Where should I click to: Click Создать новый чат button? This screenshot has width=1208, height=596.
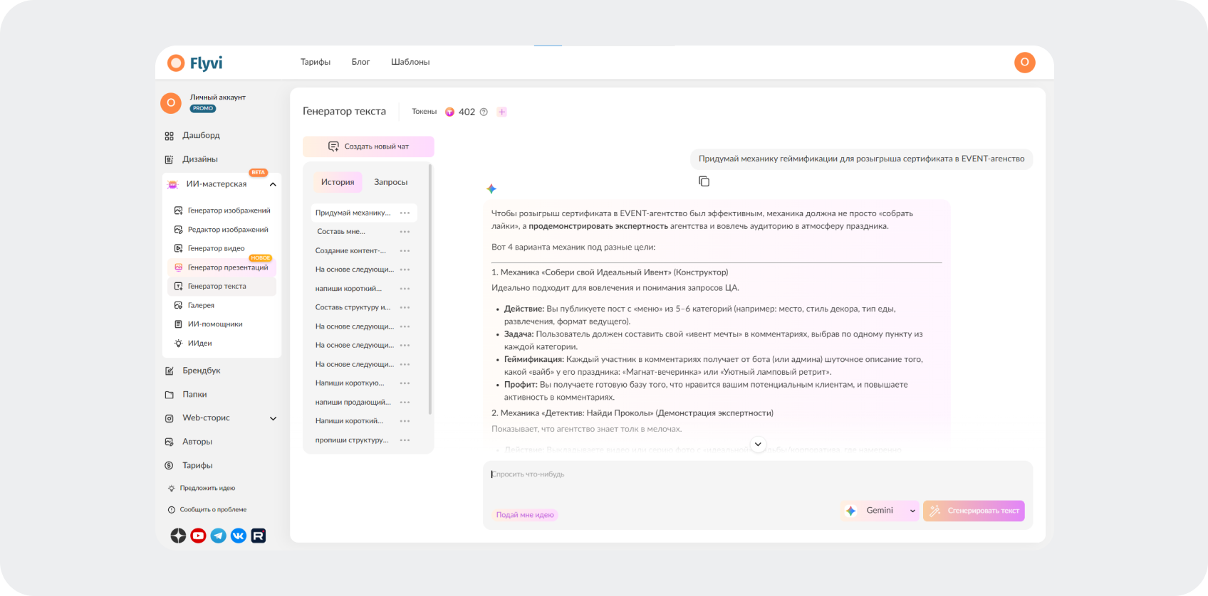[368, 147]
